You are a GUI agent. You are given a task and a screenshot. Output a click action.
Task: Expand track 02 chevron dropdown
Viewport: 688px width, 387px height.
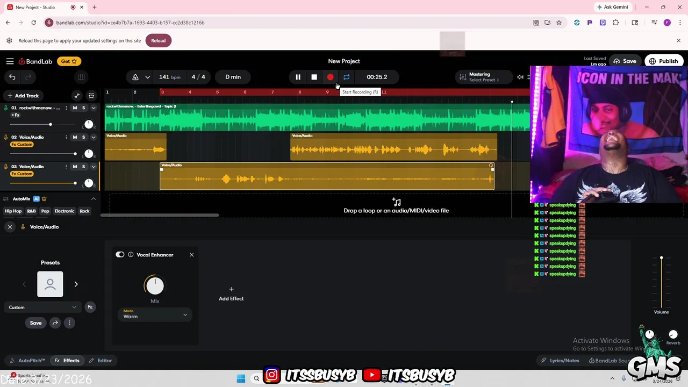point(93,137)
